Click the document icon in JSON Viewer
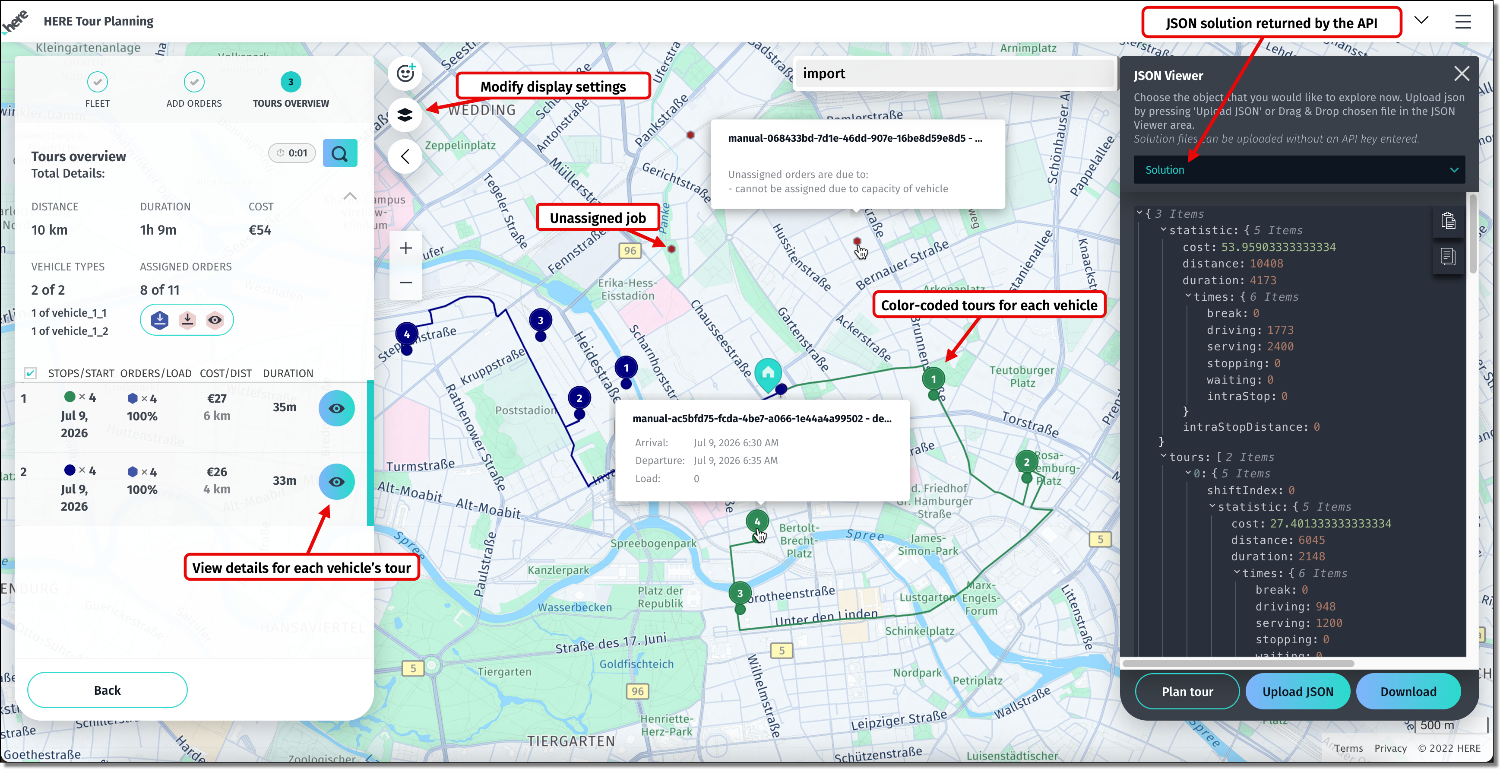This screenshot has width=1500, height=769. [x=1448, y=256]
